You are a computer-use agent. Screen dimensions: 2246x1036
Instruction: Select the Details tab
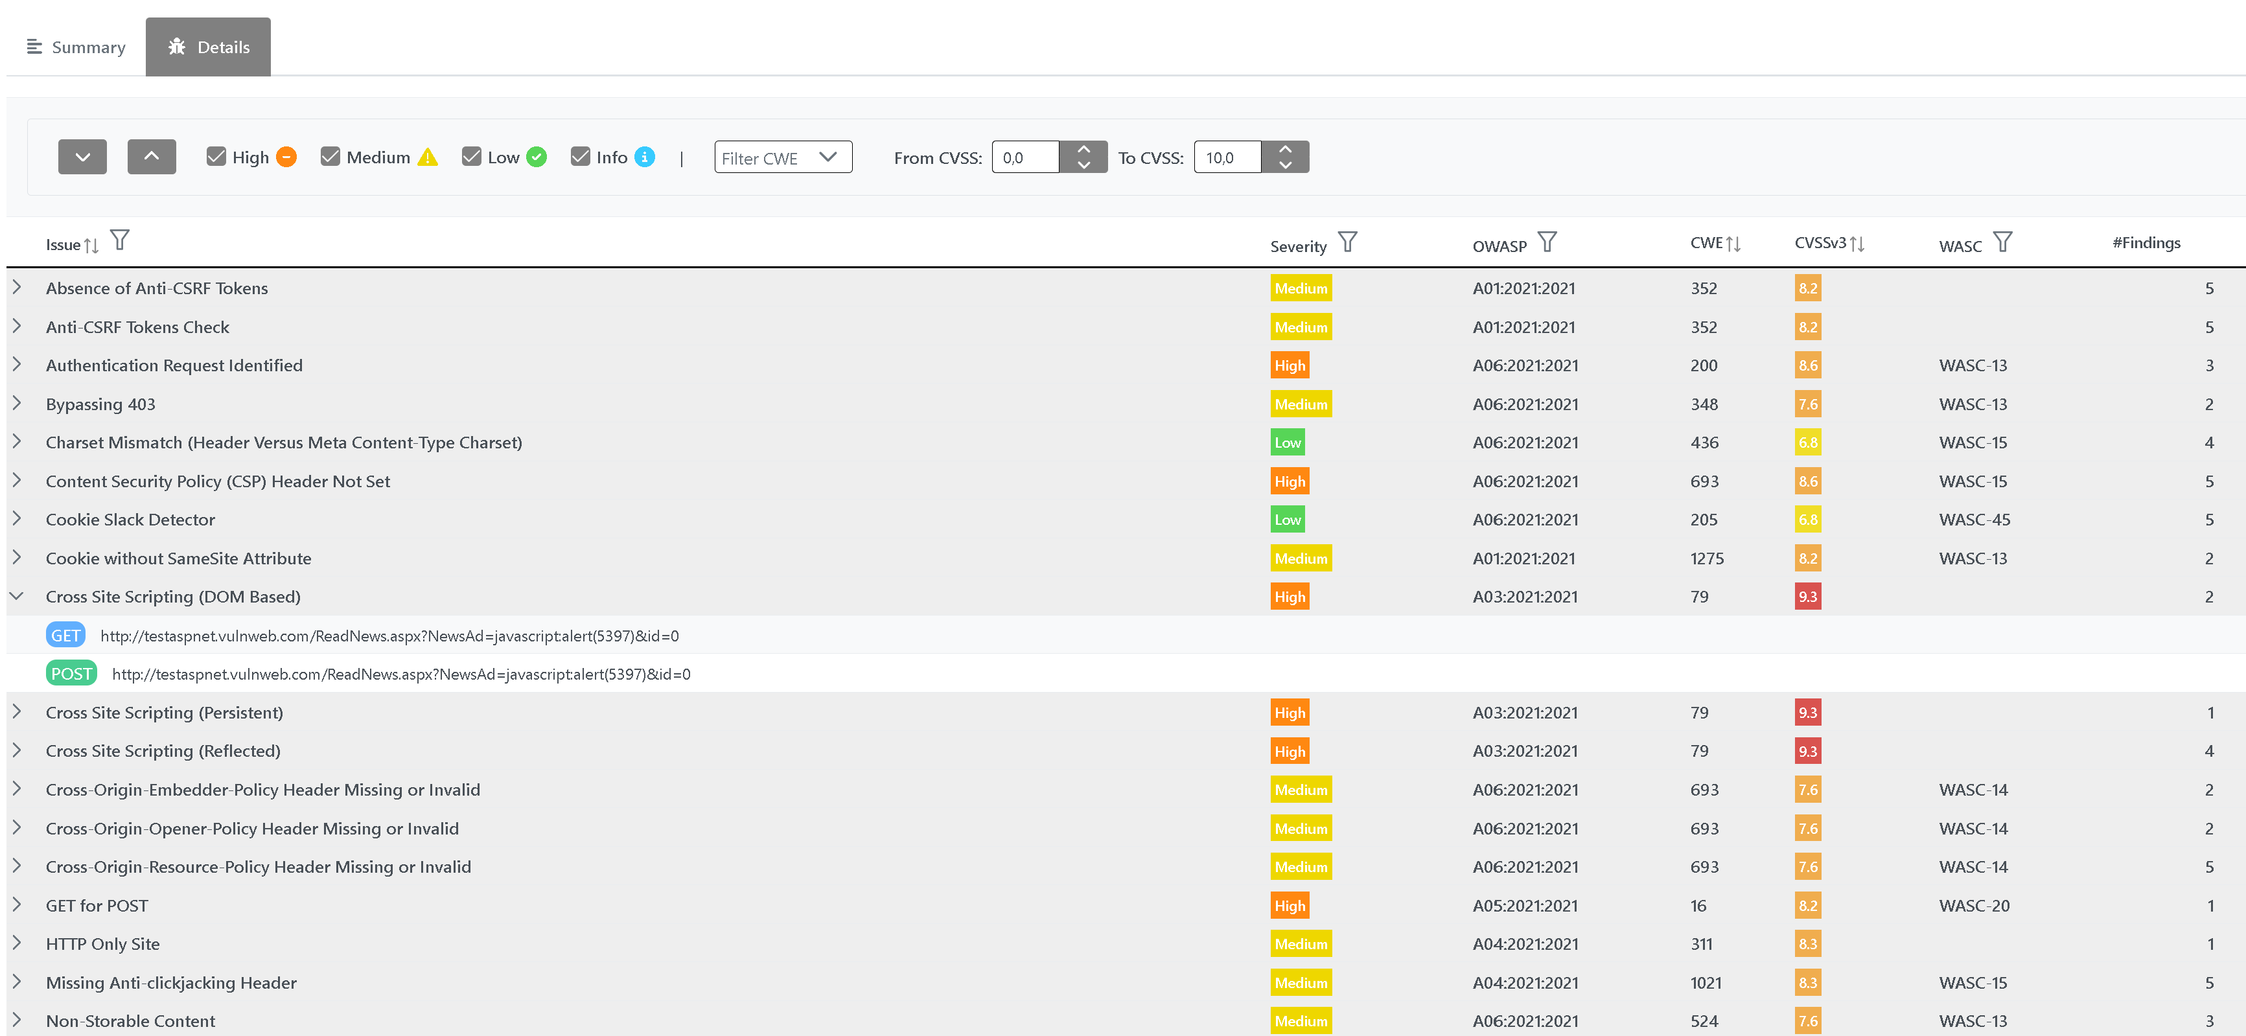pyautogui.click(x=207, y=47)
